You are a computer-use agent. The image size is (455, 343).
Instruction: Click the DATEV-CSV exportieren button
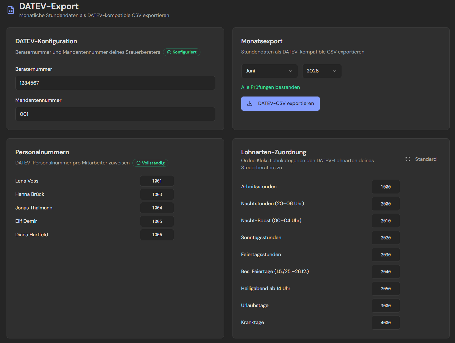[x=280, y=104]
